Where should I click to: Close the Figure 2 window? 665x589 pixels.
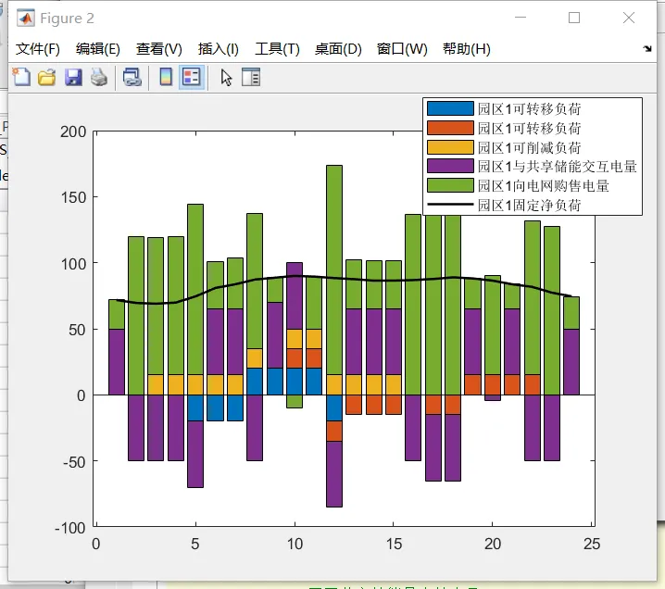click(629, 18)
